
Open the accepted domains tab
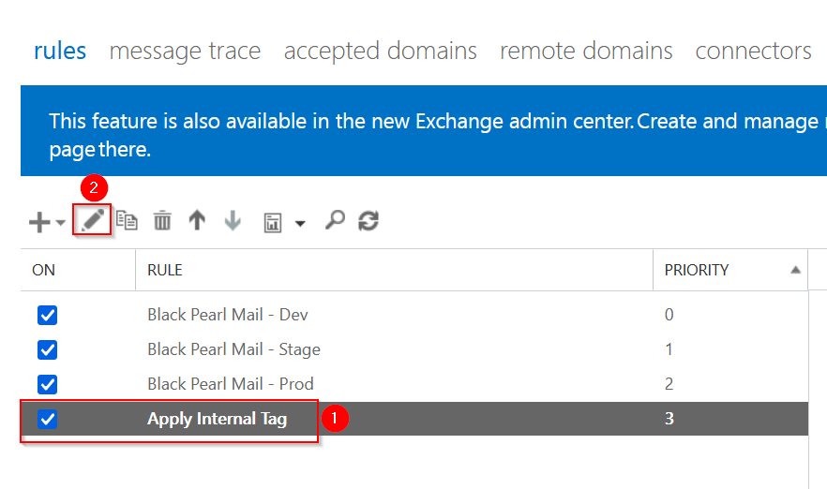pyautogui.click(x=380, y=51)
